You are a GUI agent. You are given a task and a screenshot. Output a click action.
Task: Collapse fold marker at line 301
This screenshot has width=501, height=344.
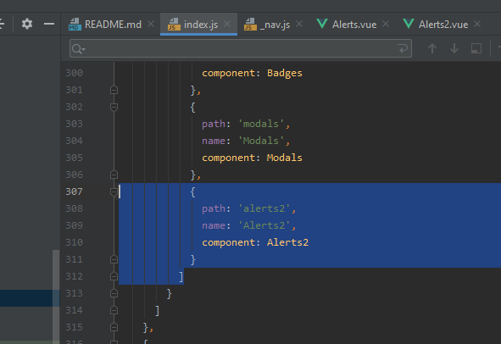pyautogui.click(x=114, y=90)
